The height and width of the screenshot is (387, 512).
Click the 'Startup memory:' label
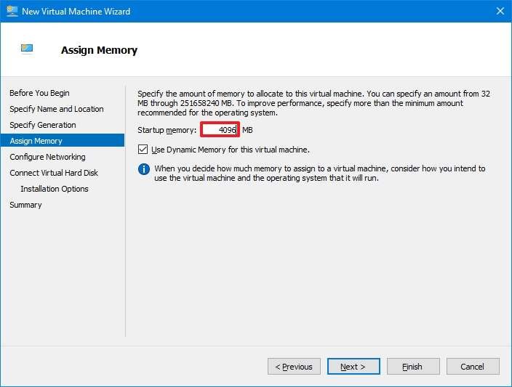(x=167, y=130)
